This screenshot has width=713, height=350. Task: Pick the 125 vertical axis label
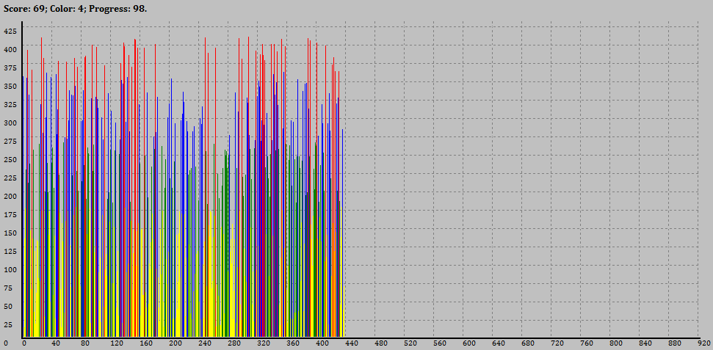tap(10, 251)
